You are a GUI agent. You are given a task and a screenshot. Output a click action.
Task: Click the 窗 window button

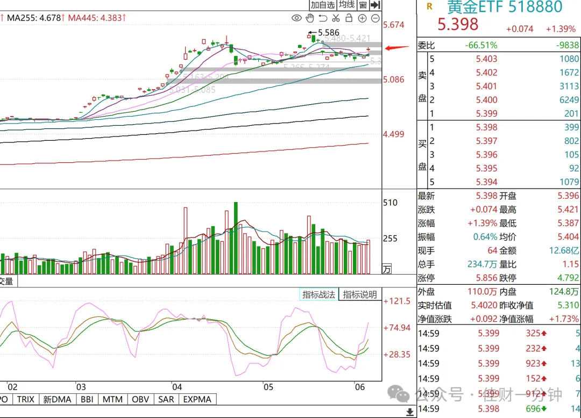(x=363, y=5)
